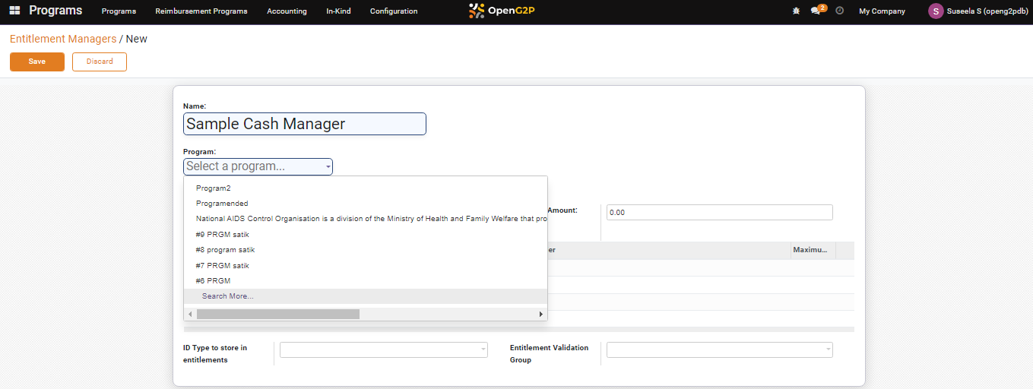Open the Configuration menu

393,11
